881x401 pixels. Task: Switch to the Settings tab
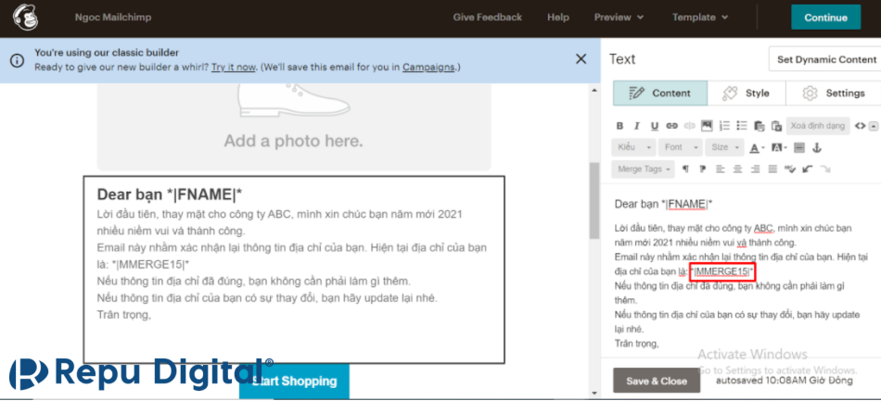(x=833, y=94)
